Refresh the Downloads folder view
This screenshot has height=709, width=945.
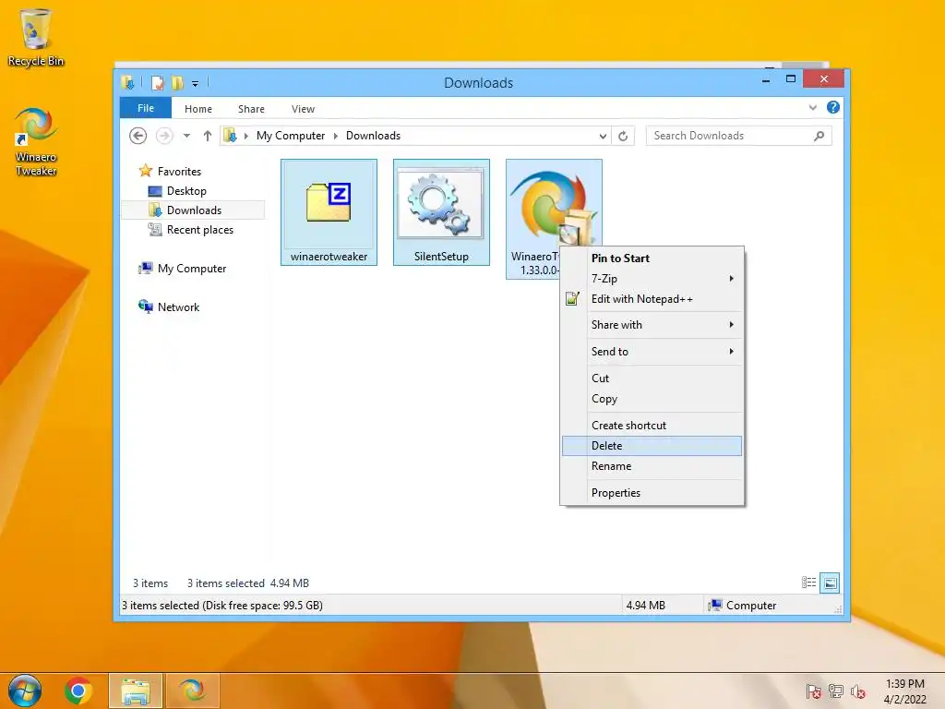point(623,136)
